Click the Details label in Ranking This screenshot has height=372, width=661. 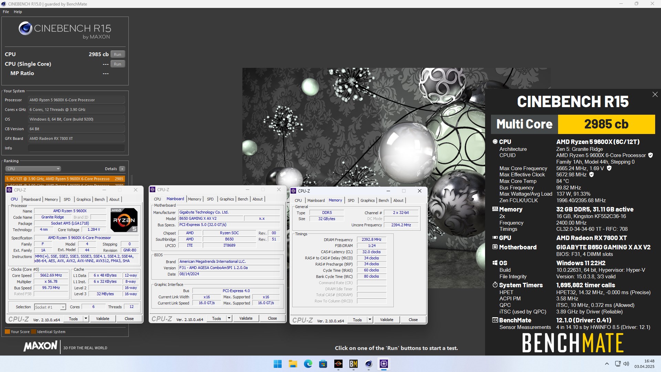pyautogui.click(x=111, y=169)
